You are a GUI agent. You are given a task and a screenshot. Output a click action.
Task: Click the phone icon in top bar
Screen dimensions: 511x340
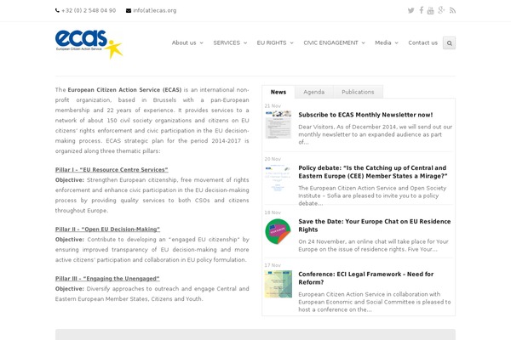tap(57, 10)
